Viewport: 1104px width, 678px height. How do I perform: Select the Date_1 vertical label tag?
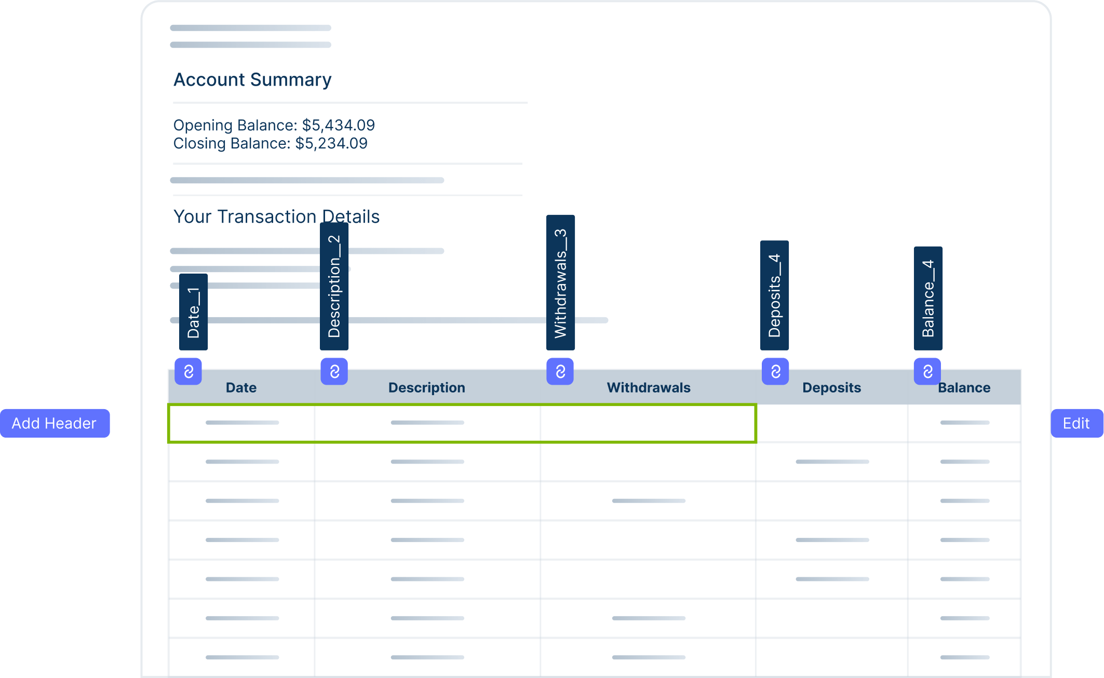point(193,312)
